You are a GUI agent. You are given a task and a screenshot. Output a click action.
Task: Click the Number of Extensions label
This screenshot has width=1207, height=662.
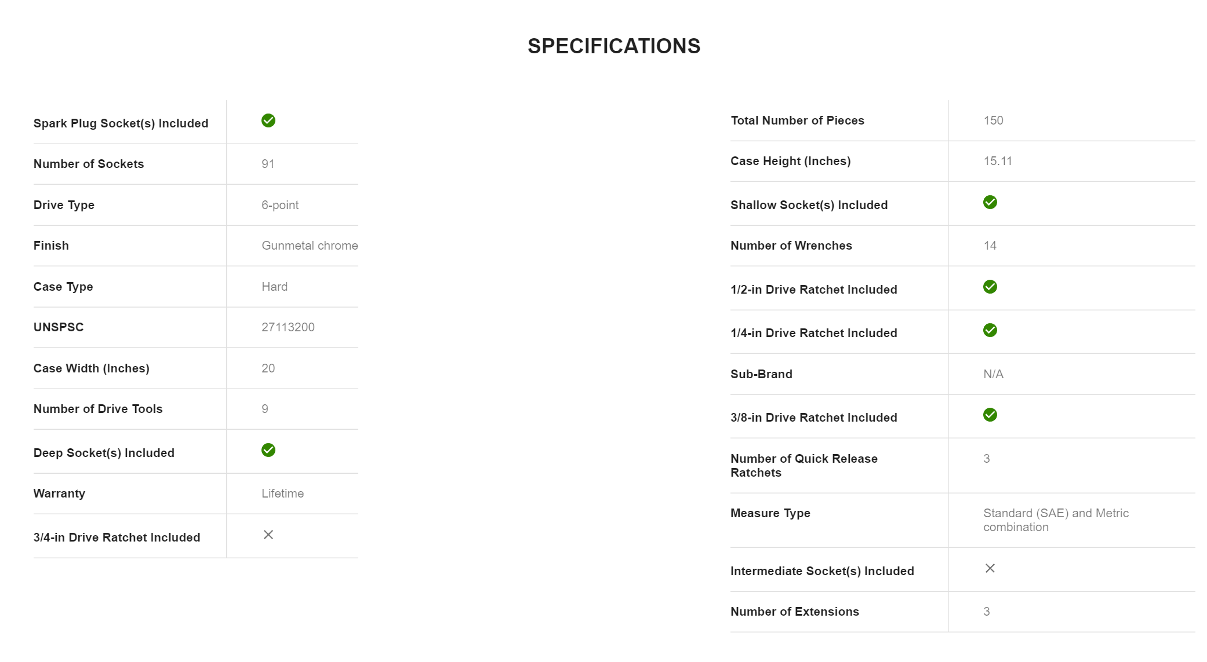pyautogui.click(x=794, y=612)
